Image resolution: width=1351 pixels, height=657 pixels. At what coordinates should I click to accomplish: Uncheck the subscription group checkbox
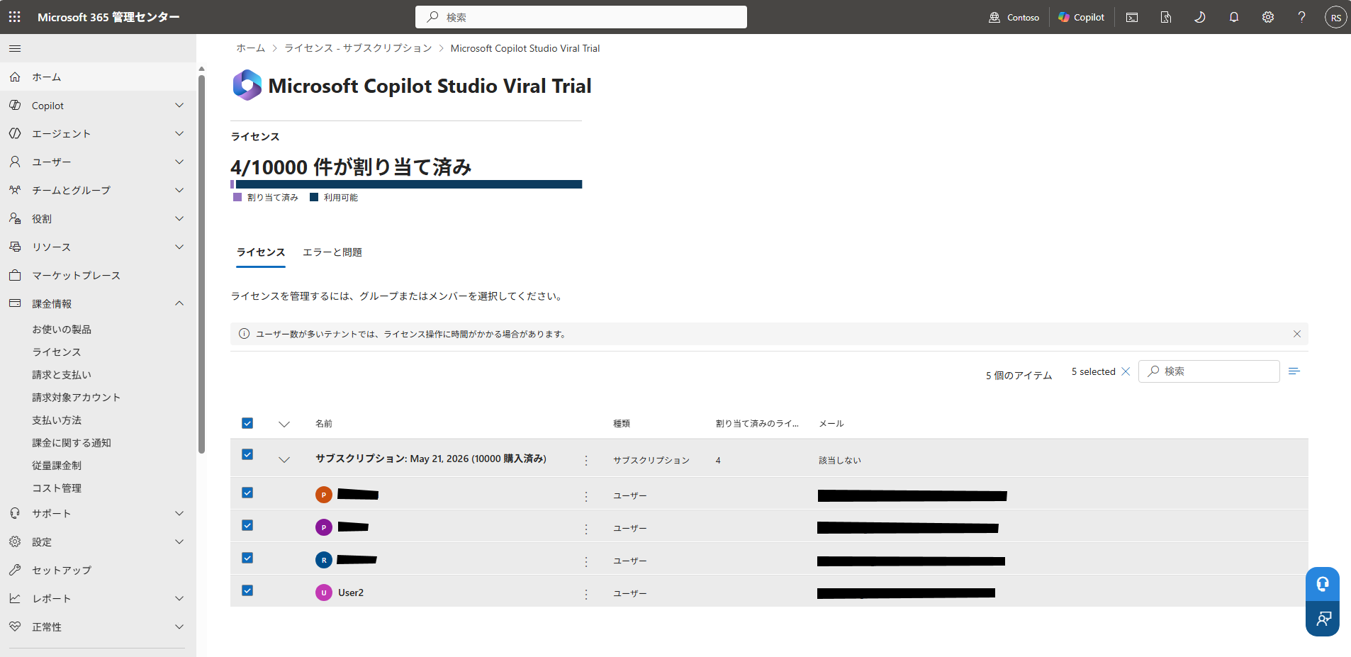point(247,454)
